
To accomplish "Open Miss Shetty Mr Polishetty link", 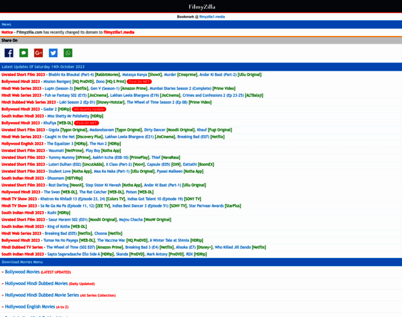I will point(68,116).
